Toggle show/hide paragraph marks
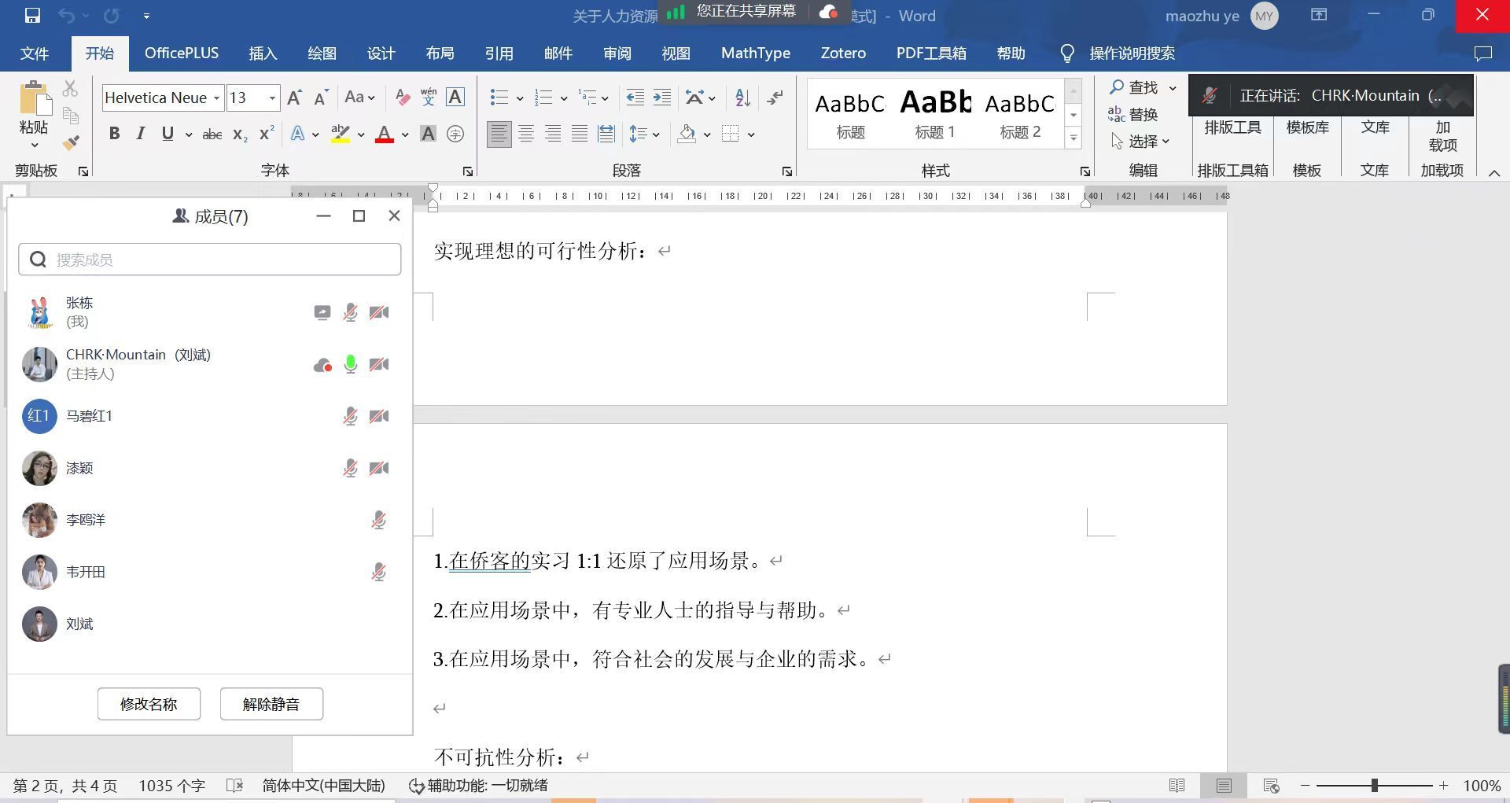Viewport: 1510px width, 803px height. point(775,98)
